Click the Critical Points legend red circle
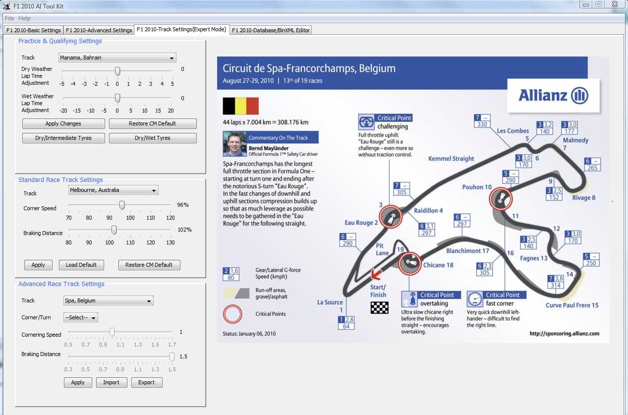Screen dimensions: 628x415 point(233,314)
